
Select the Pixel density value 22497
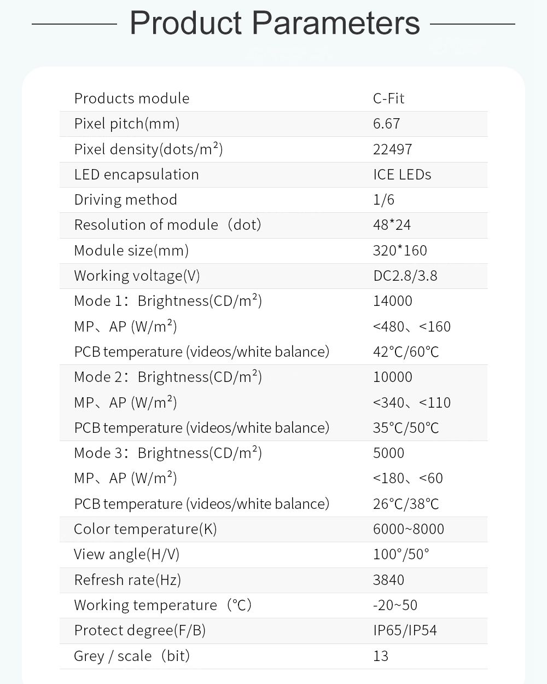pos(392,149)
